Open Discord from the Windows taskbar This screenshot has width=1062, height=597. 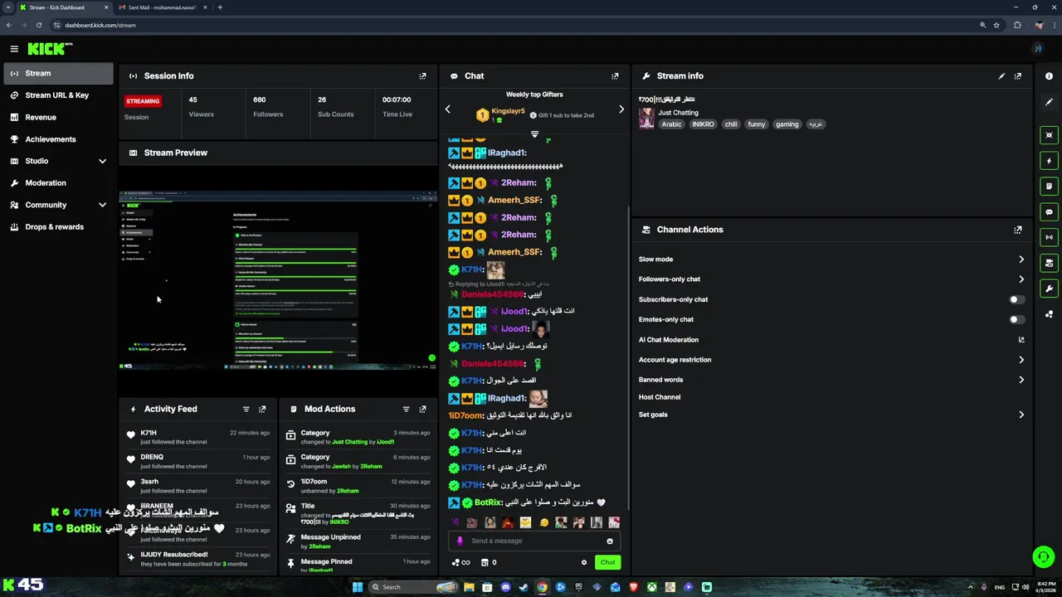tap(505, 587)
